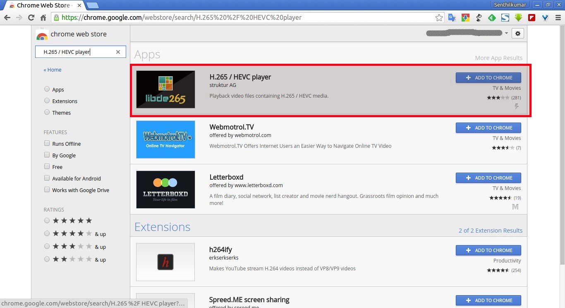Expand the account dropdown arrow
565x308 pixels.
(x=506, y=34)
